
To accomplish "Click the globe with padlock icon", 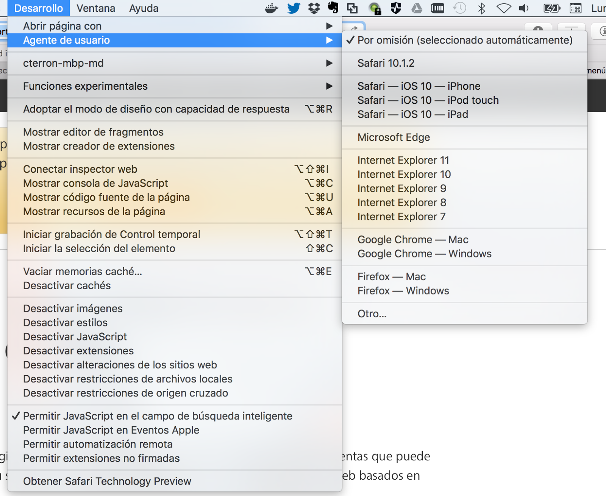I will point(375,8).
